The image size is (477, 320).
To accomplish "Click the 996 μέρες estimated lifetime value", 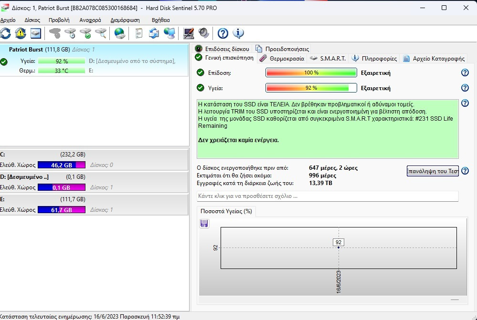I will click(322, 175).
